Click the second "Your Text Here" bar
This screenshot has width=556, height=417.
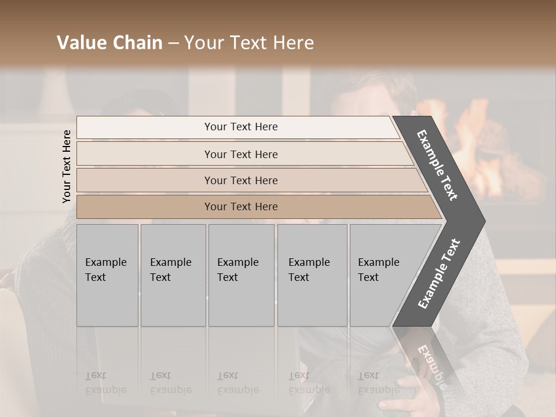point(241,154)
